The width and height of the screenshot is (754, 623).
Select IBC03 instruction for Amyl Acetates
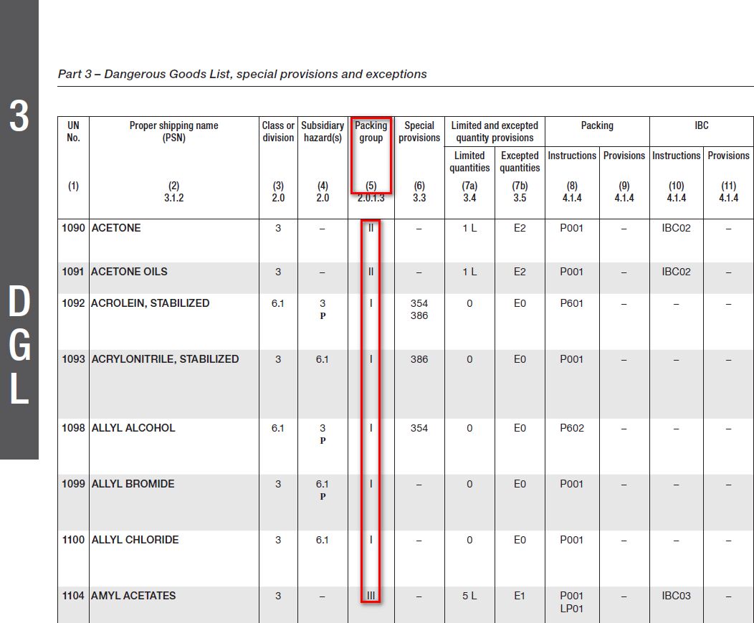[676, 596]
